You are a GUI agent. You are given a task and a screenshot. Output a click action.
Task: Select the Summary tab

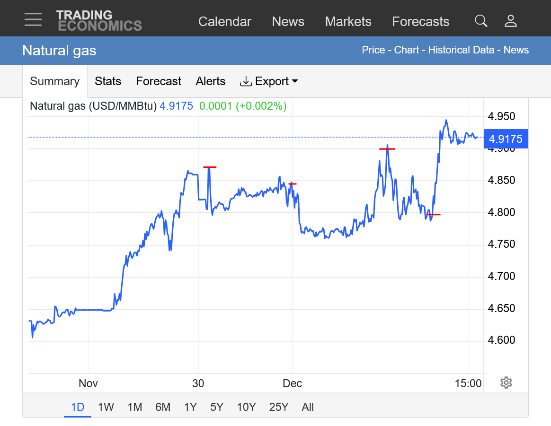pyautogui.click(x=54, y=81)
